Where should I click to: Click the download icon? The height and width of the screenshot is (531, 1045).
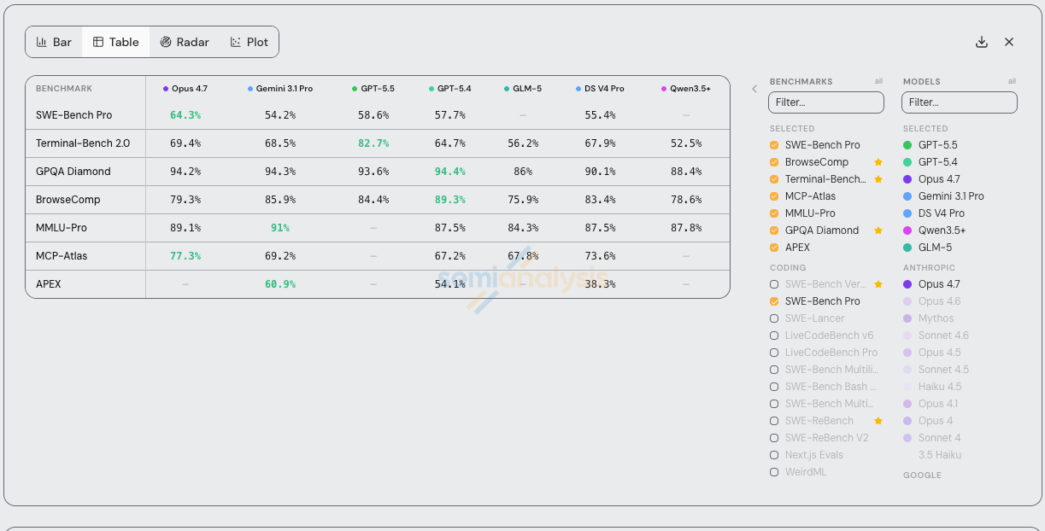(982, 42)
